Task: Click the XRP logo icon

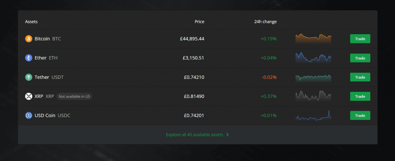Action: point(29,96)
